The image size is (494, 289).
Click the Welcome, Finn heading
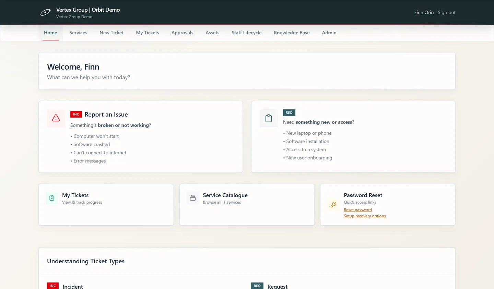(x=73, y=67)
